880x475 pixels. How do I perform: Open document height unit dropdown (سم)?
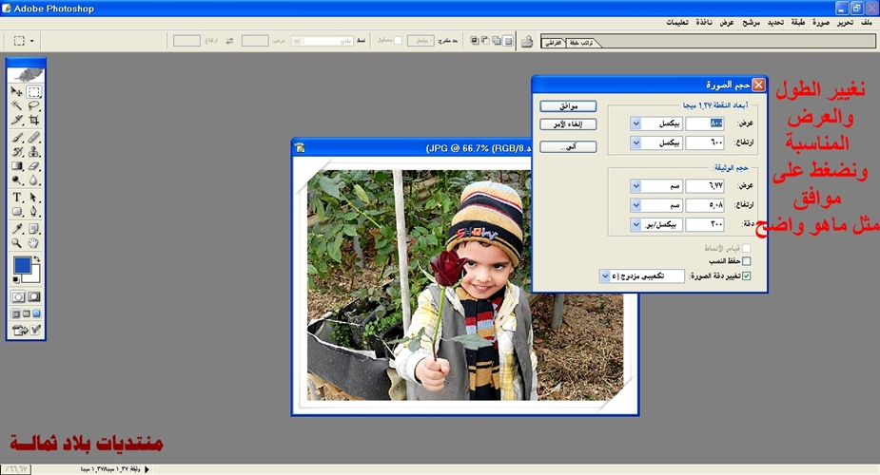pos(636,205)
